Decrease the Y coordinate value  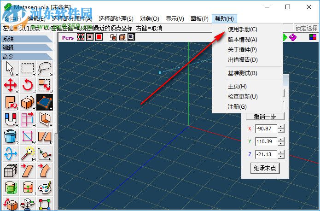point(281,144)
